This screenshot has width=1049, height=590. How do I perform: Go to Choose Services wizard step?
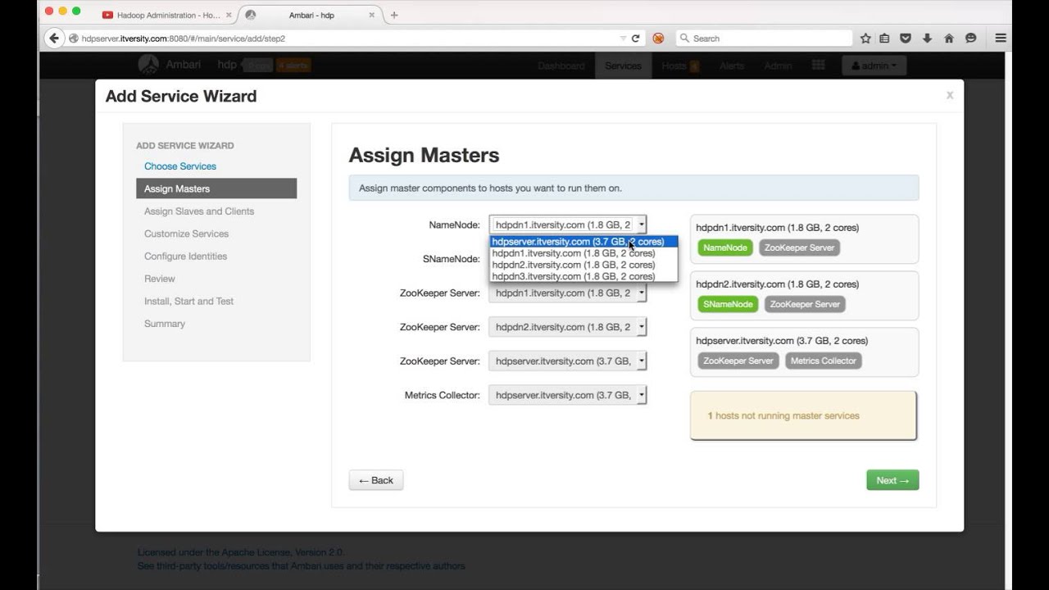point(180,166)
